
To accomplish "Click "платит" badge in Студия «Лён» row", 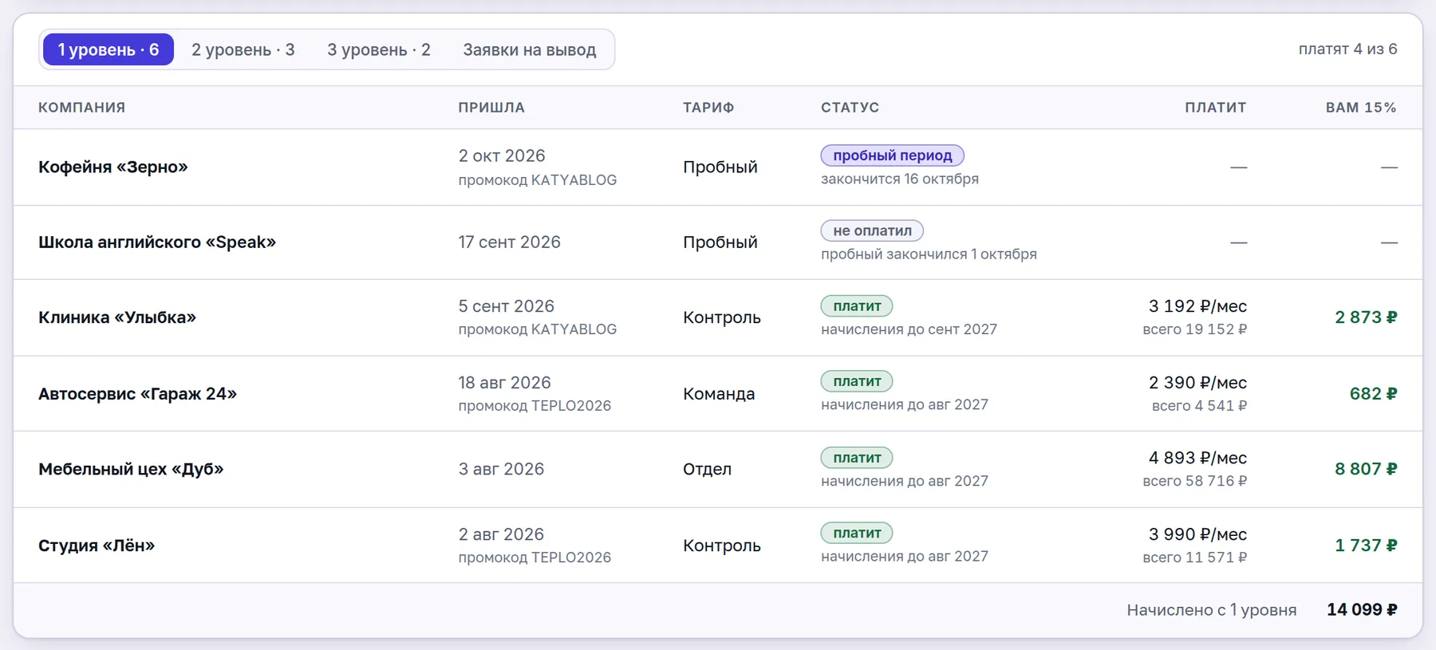I will click(x=857, y=533).
